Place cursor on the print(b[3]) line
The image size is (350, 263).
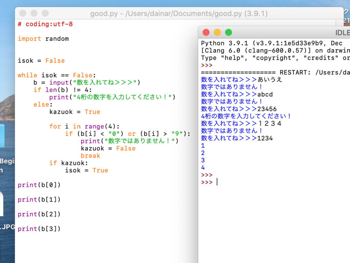[x=39, y=228]
